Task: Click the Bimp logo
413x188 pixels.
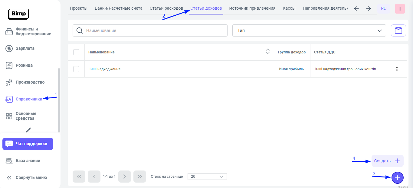Action: tap(18, 14)
